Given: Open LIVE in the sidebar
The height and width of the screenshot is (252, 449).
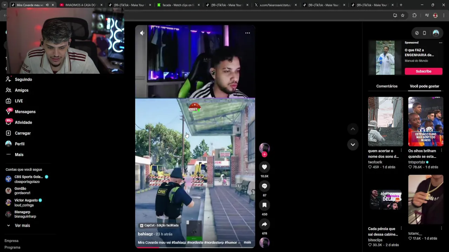Looking at the screenshot, I should point(19,101).
